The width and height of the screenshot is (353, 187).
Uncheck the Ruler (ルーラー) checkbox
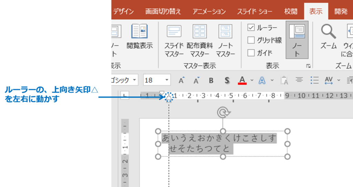251,28
